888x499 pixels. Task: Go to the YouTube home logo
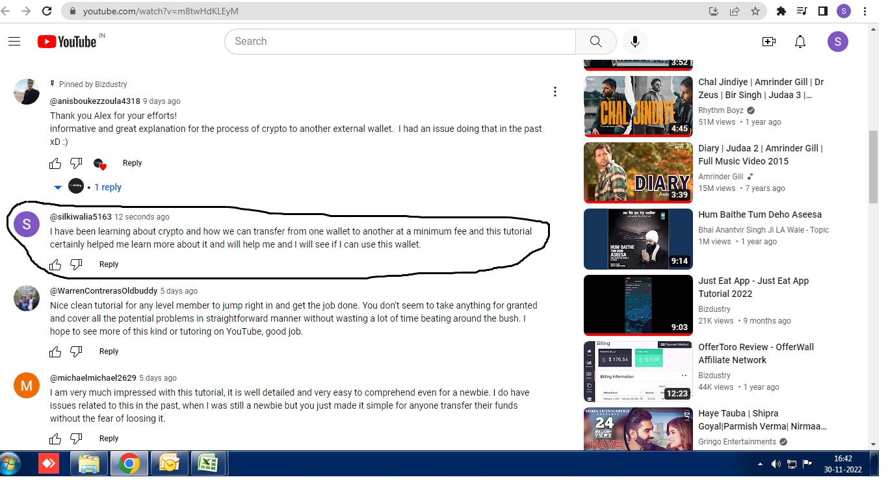[67, 42]
